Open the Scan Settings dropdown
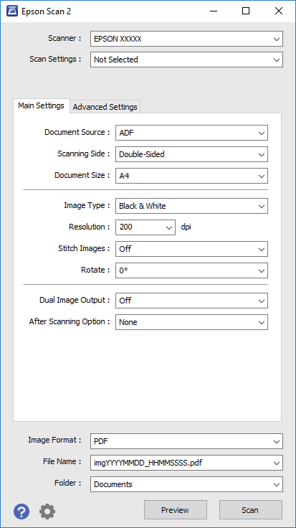 click(x=186, y=60)
